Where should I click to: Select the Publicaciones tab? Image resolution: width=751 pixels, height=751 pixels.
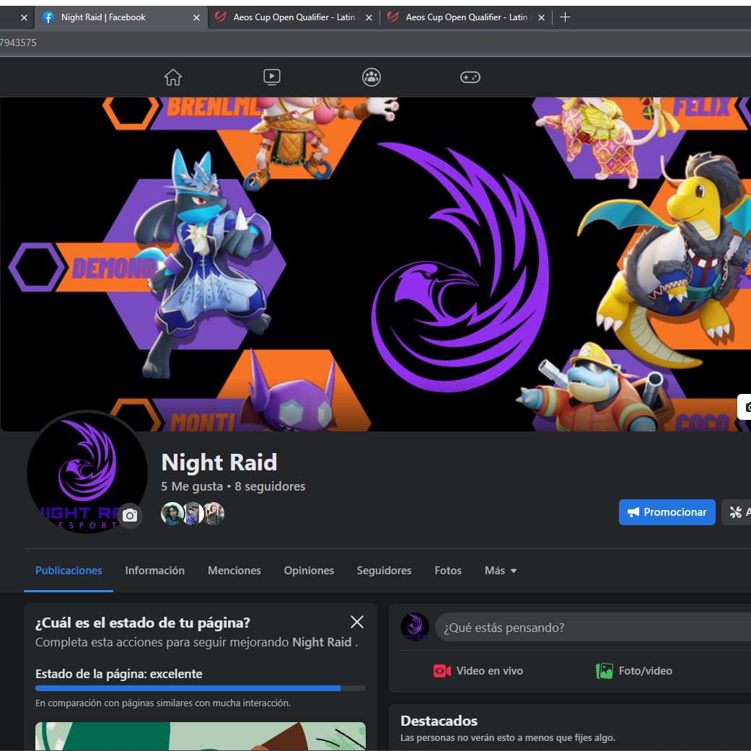coord(69,571)
